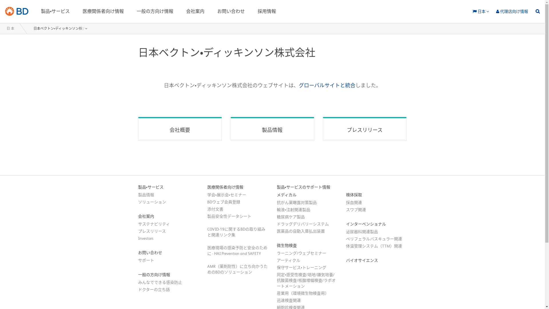Open footer link アーティクル
This screenshot has height=309, width=549.
click(289, 260)
